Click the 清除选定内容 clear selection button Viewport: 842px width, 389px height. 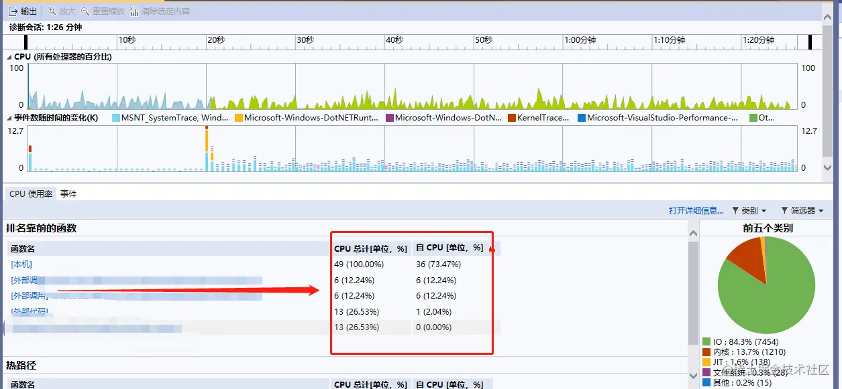(x=160, y=11)
